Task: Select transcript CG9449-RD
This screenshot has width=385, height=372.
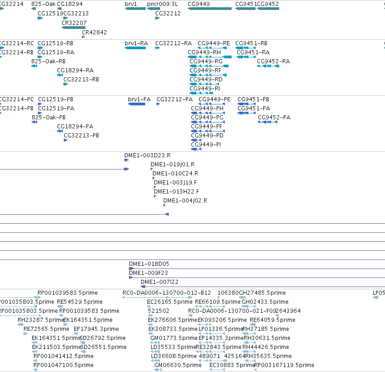Action: pyautogui.click(x=204, y=84)
